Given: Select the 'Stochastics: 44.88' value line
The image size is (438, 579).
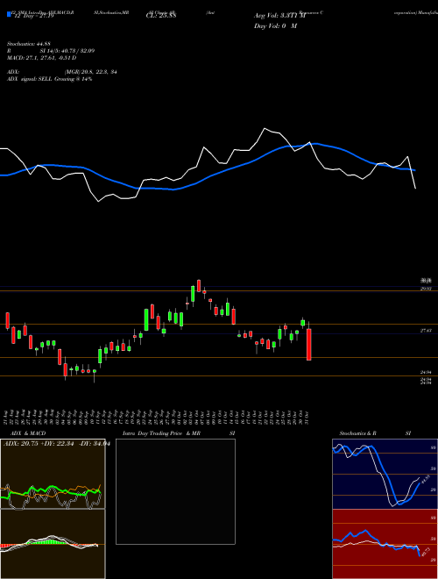Looking at the screenshot, I should pos(28,44).
